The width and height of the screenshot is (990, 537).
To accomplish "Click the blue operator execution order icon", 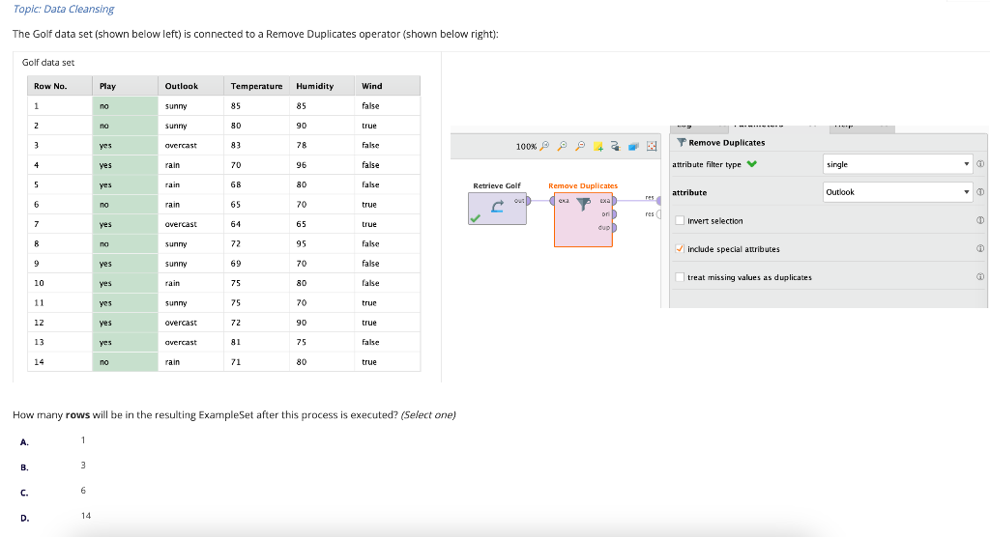I will pos(633,147).
